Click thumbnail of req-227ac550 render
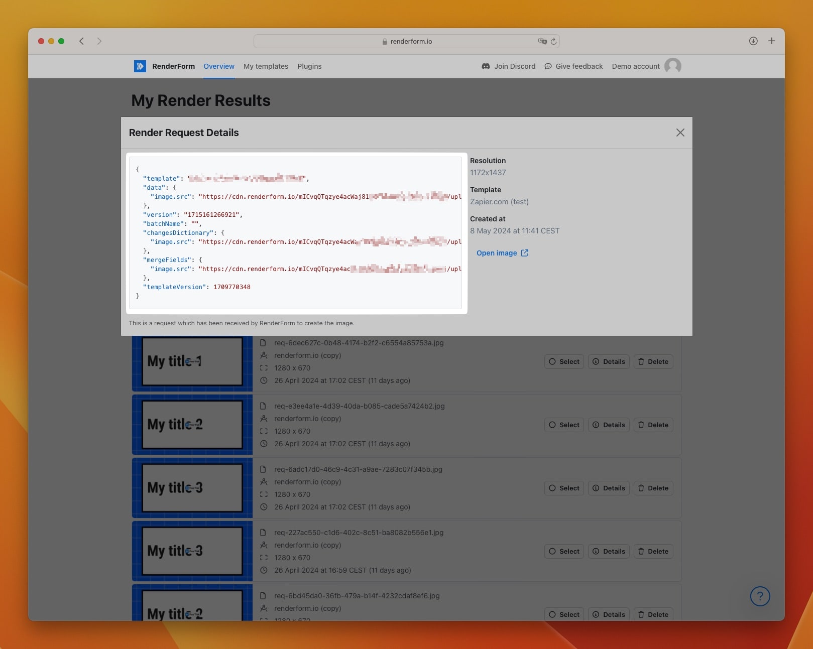The image size is (813, 649). coord(192,551)
